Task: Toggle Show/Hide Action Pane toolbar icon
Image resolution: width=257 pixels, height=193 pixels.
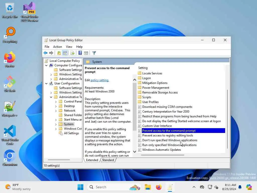Action: coord(86,53)
